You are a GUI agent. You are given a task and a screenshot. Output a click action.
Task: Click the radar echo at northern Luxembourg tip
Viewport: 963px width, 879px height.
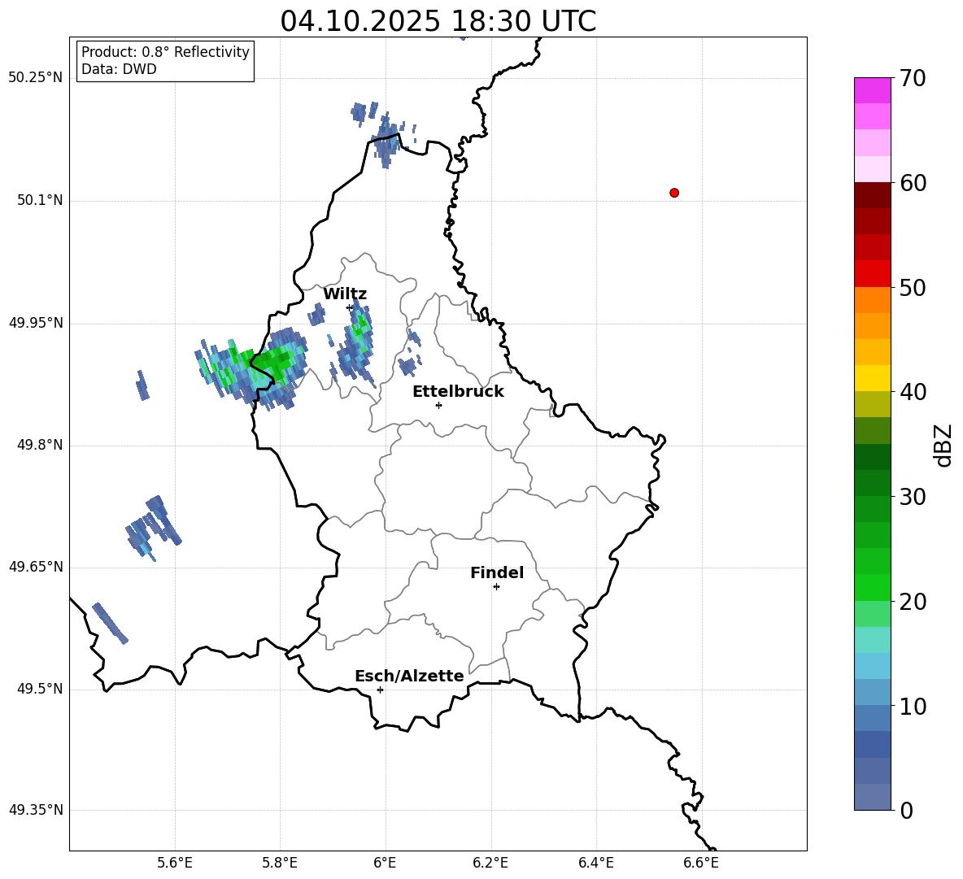[x=386, y=140]
